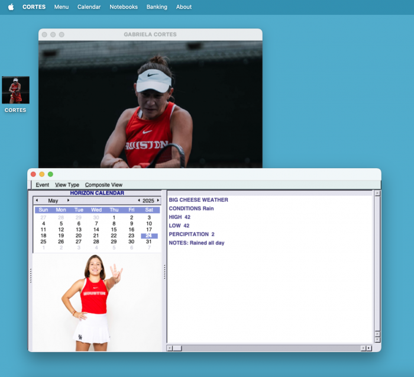
Task: Click vertical scrollbar down arrow in notes pane
Action: coord(377,339)
